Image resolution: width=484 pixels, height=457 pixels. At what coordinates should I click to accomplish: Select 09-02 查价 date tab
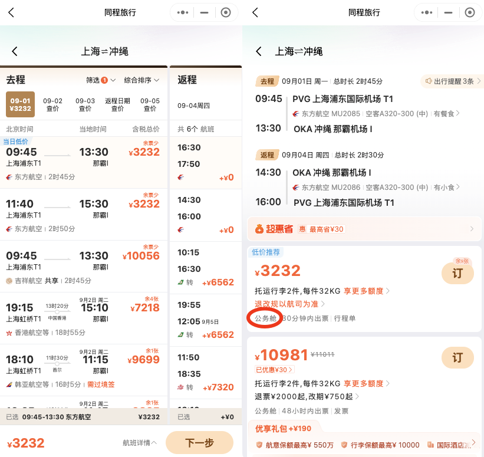(53, 104)
